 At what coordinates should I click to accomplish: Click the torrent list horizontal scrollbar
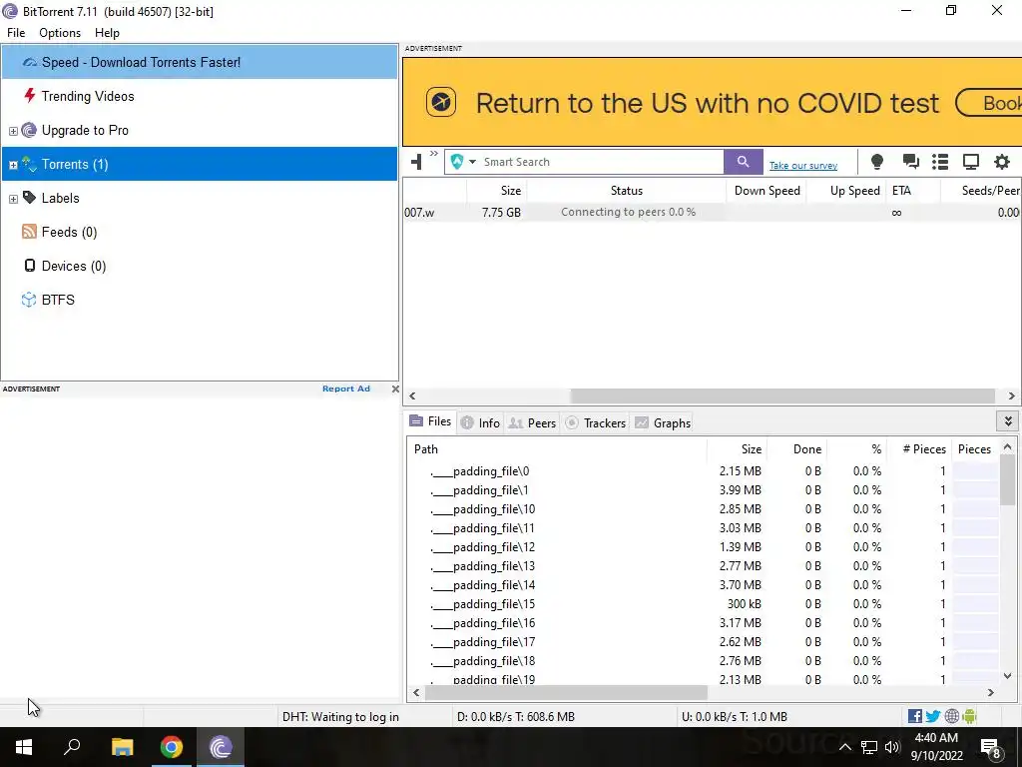click(x=782, y=395)
